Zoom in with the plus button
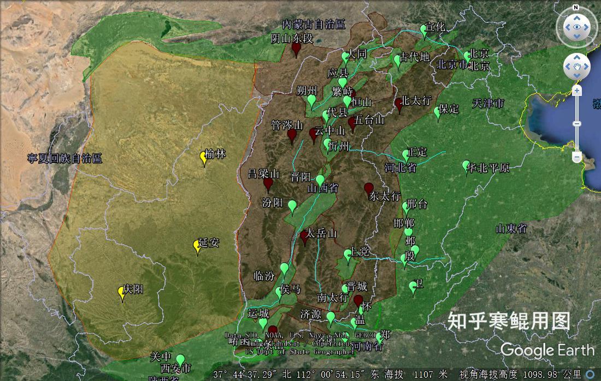 coord(577,90)
